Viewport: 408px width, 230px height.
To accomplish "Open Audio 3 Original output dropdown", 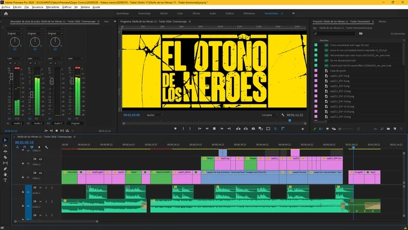I will coord(55,33).
